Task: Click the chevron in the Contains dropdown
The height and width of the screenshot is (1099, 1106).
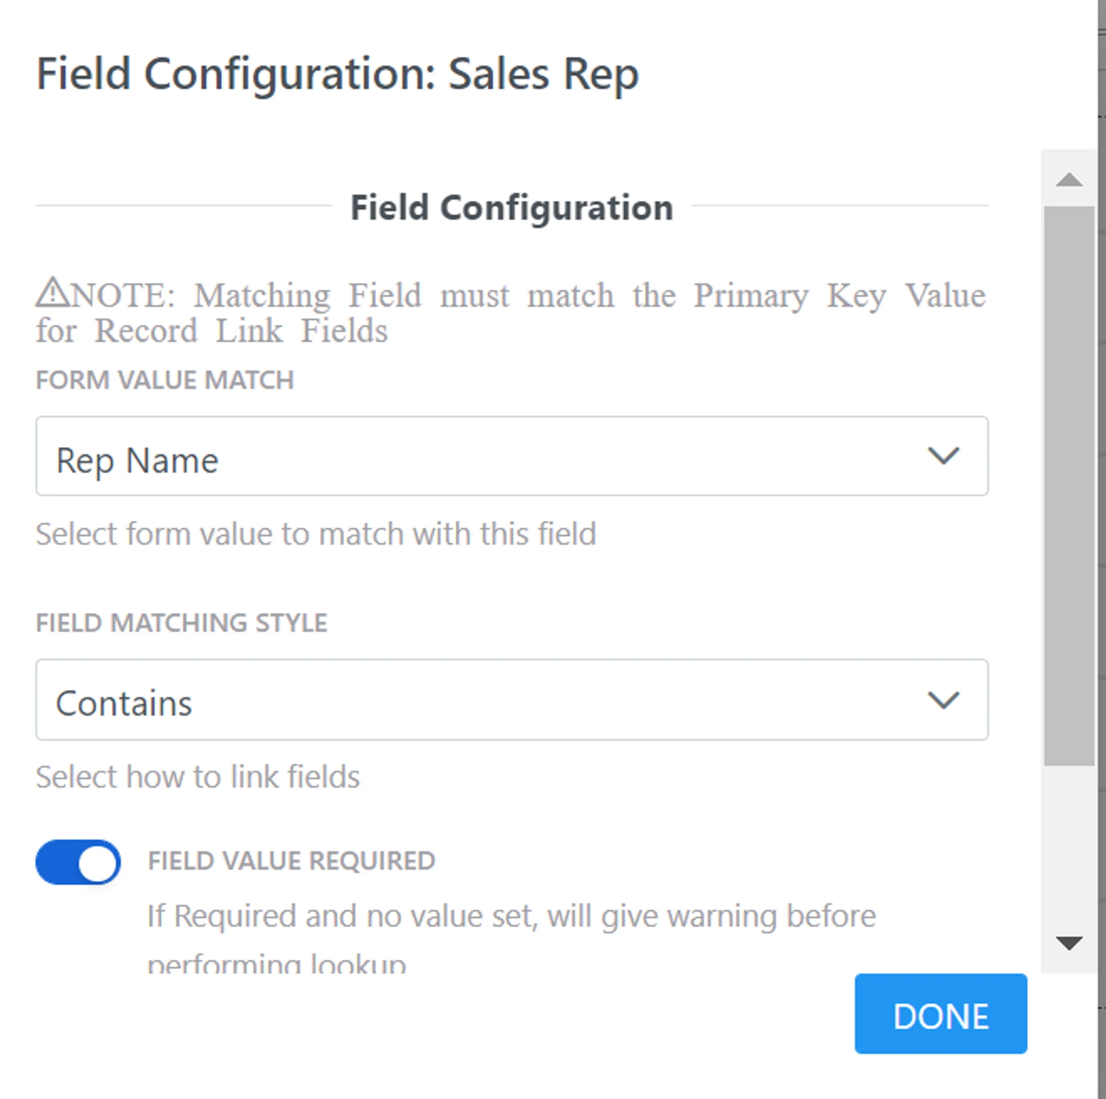Action: (943, 700)
